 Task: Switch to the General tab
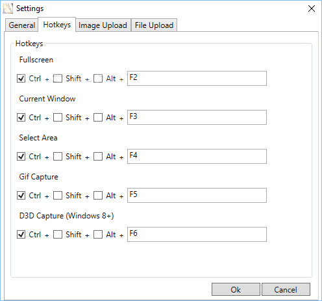pyautogui.click(x=22, y=25)
